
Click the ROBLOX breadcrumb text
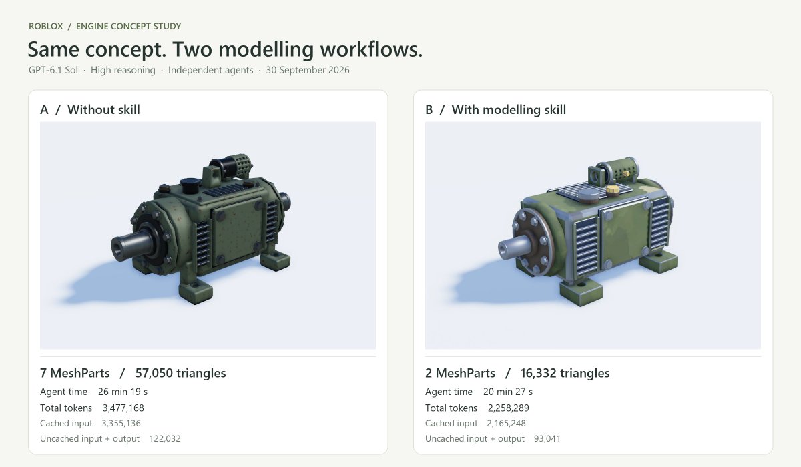tap(46, 27)
